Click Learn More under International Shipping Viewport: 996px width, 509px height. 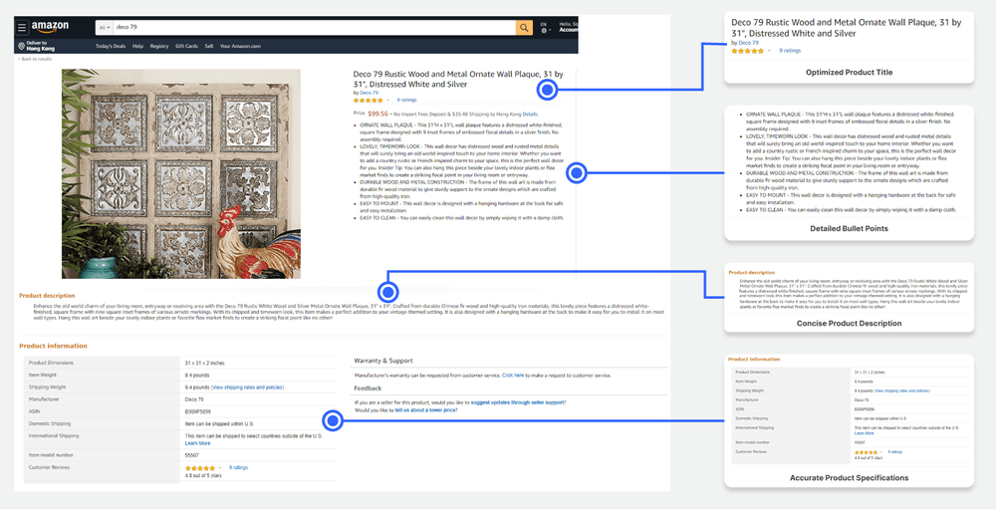point(197,443)
